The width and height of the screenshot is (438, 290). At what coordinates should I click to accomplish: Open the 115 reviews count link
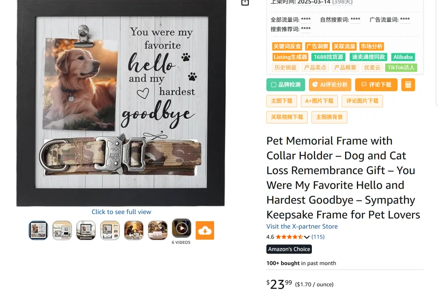[318, 237]
